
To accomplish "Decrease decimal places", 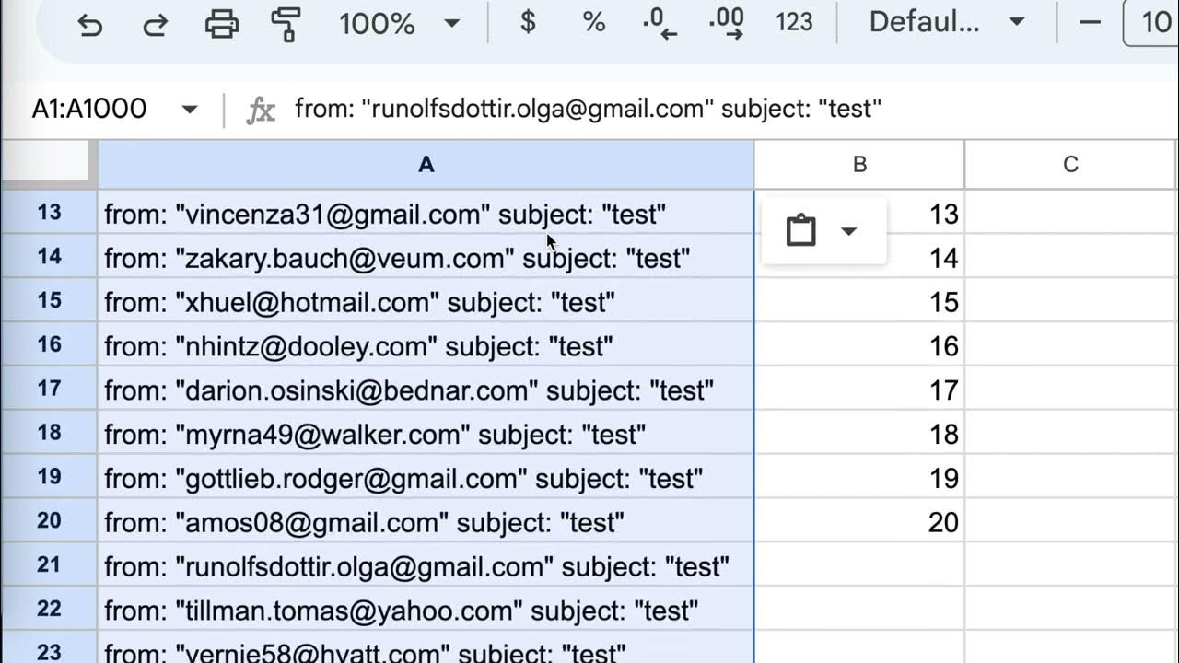I will (660, 22).
